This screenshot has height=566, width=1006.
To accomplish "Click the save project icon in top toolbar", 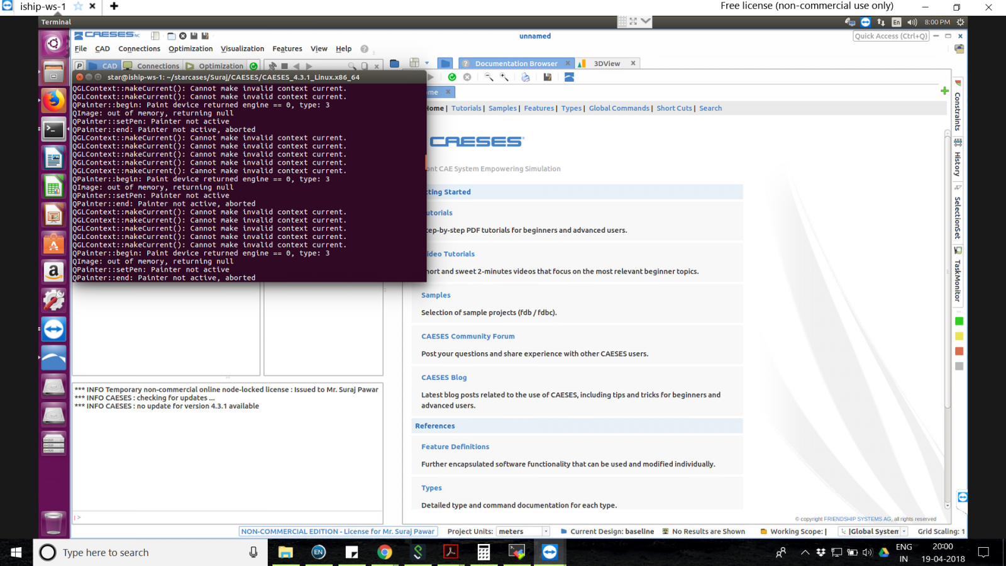I will tap(194, 36).
